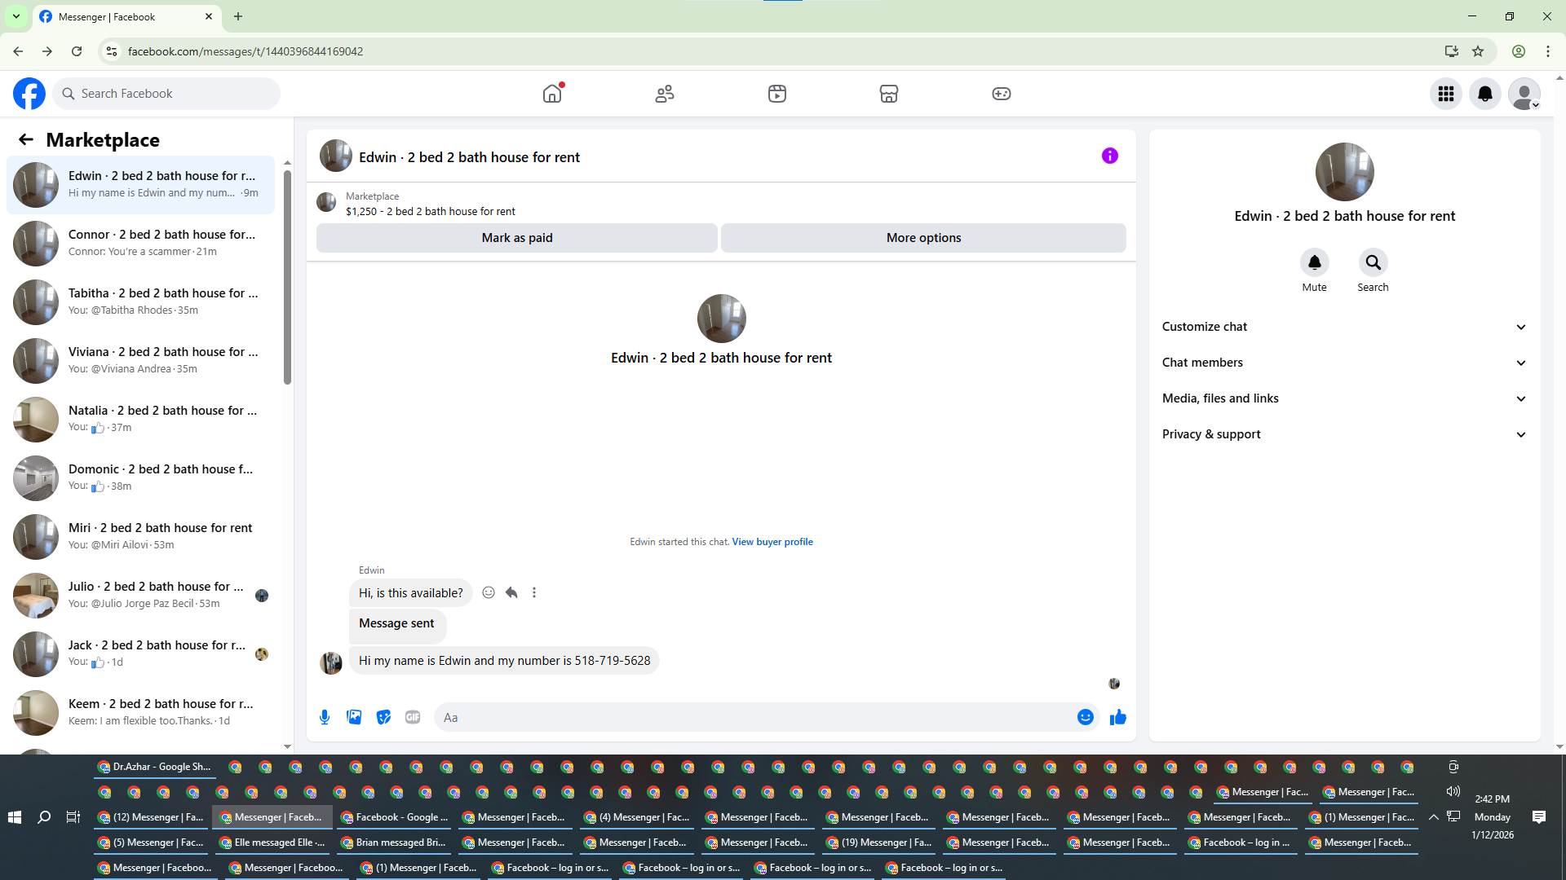Image resolution: width=1566 pixels, height=880 pixels.
Task: Expand the Media, files and links section
Action: [x=1343, y=398]
